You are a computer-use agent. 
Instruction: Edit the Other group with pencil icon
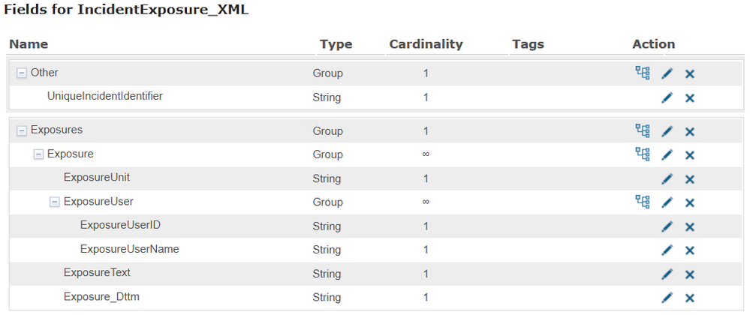click(667, 73)
